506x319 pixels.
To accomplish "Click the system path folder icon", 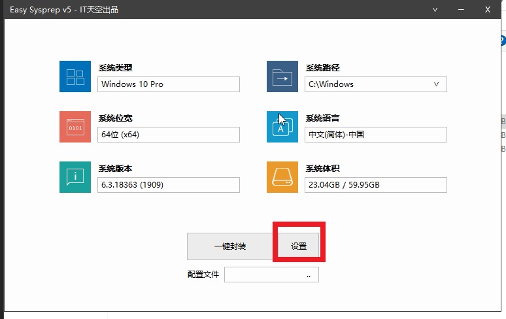I will tap(282, 76).
